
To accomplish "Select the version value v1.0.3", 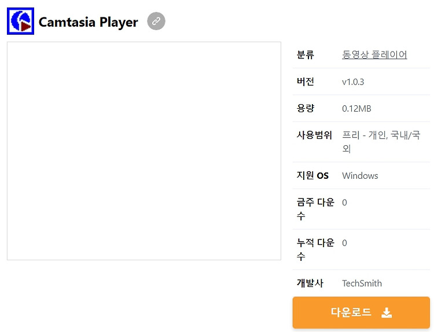I will point(353,82).
